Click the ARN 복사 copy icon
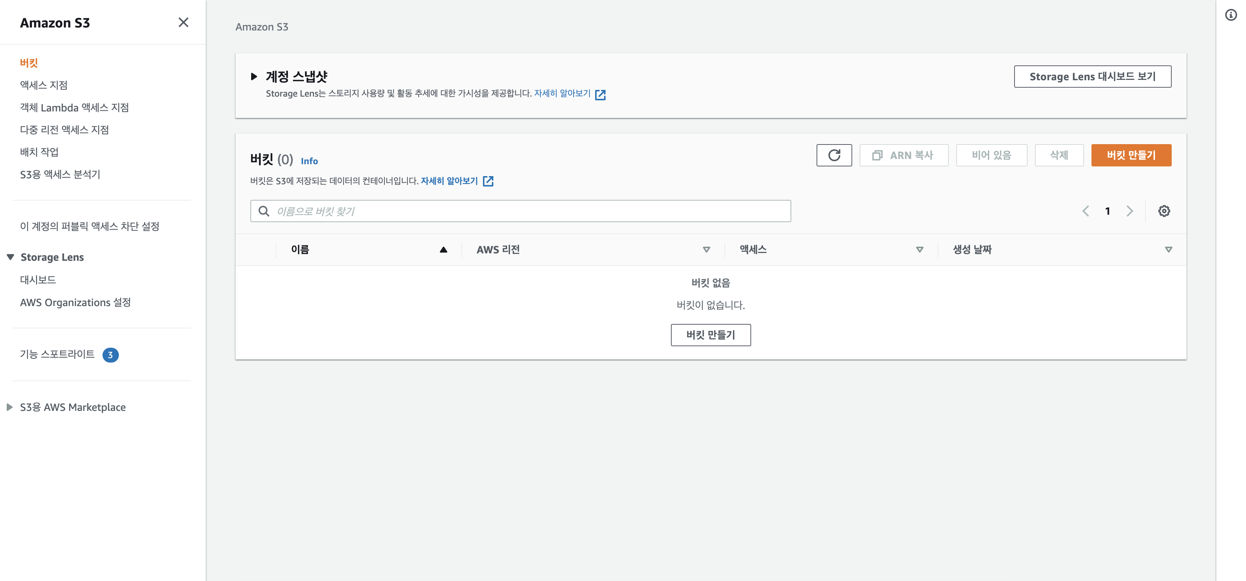Screen dimensions: 1246x581 tap(877, 155)
